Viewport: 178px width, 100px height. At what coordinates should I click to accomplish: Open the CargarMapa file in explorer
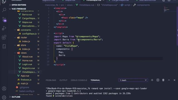pyautogui.click(x=29, y=18)
